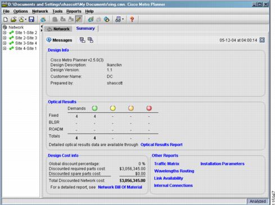Image resolution: width=275 pixels, height=205 pixels.
Task: Click the reports document toolbar icon
Action: pos(118,19)
